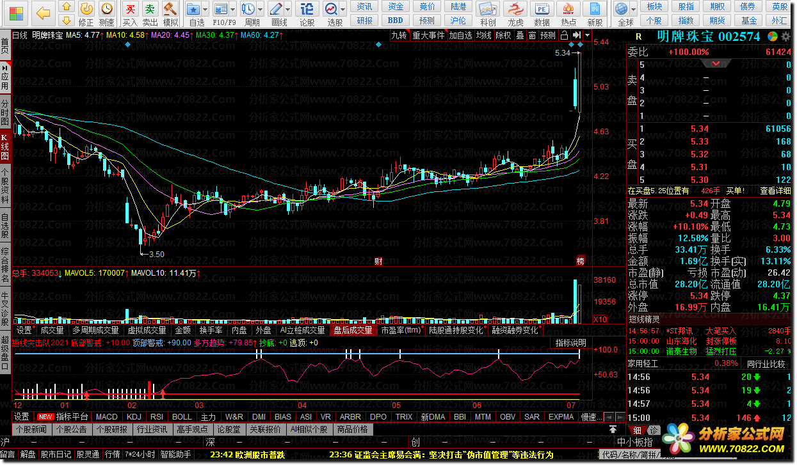Viewport: 797px width, 465px height.
Task: Click the 全球 globe icon
Action: tap(621, 9)
